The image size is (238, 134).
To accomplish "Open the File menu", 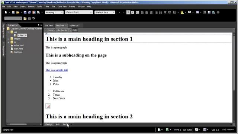I will [3, 7].
